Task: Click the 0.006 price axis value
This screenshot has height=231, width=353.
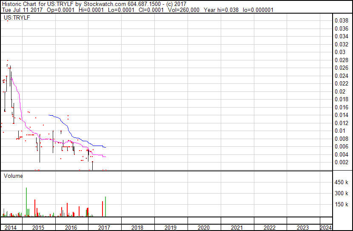Action: coord(342,147)
